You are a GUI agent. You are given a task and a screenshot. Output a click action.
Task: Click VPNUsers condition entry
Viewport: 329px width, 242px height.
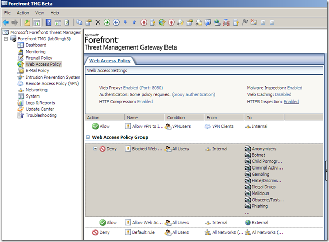click(181, 126)
